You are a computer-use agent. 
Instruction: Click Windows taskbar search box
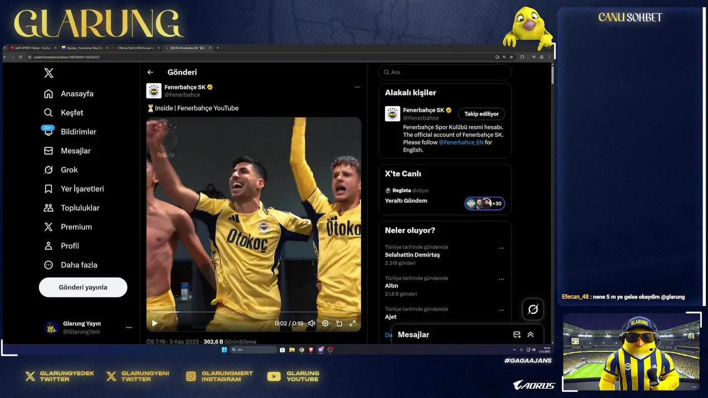pyautogui.click(x=253, y=350)
